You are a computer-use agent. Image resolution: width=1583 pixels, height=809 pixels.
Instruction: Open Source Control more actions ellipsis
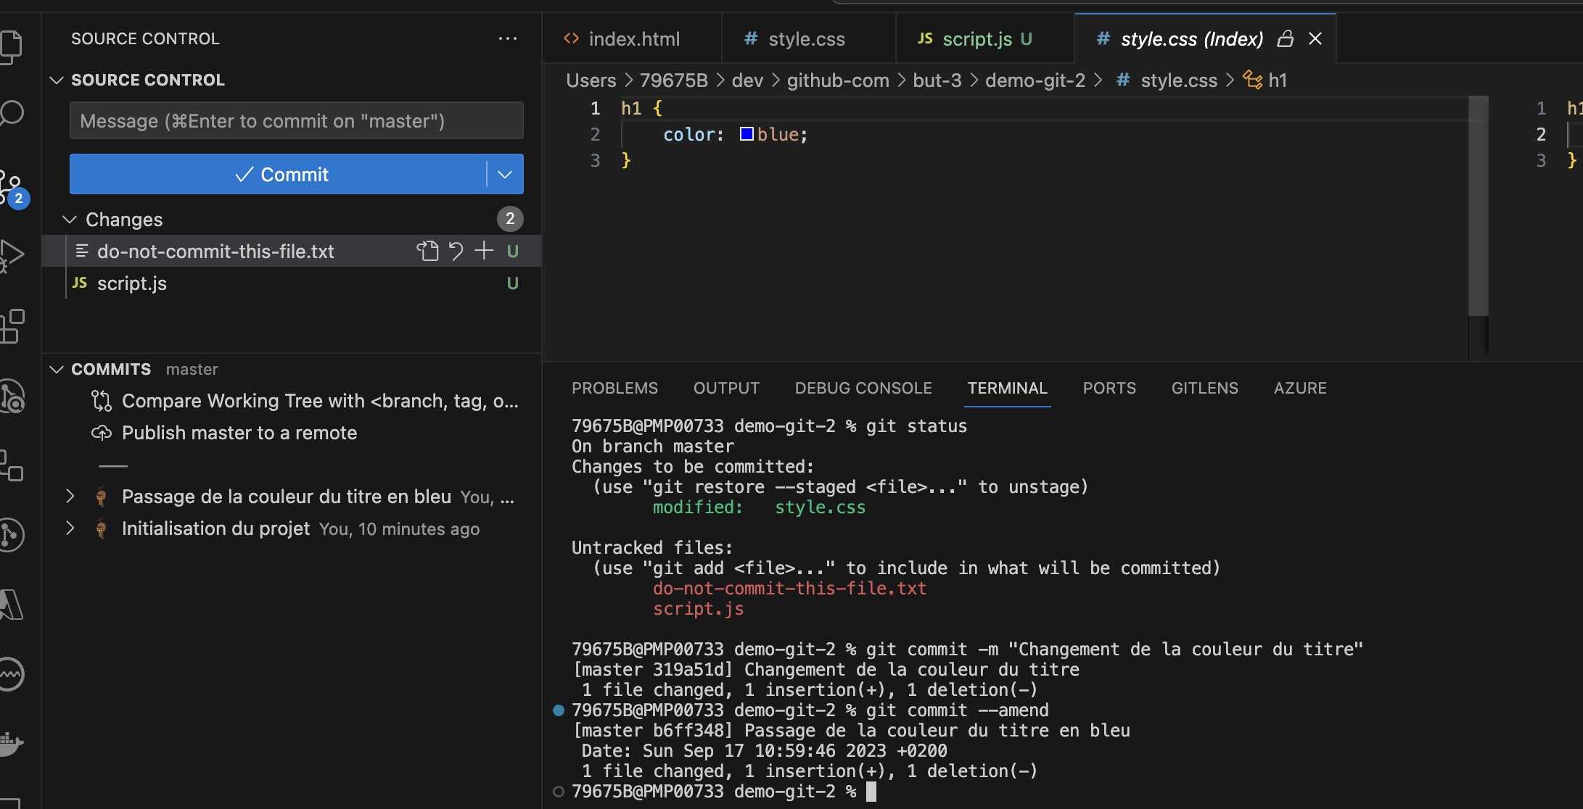[508, 38]
